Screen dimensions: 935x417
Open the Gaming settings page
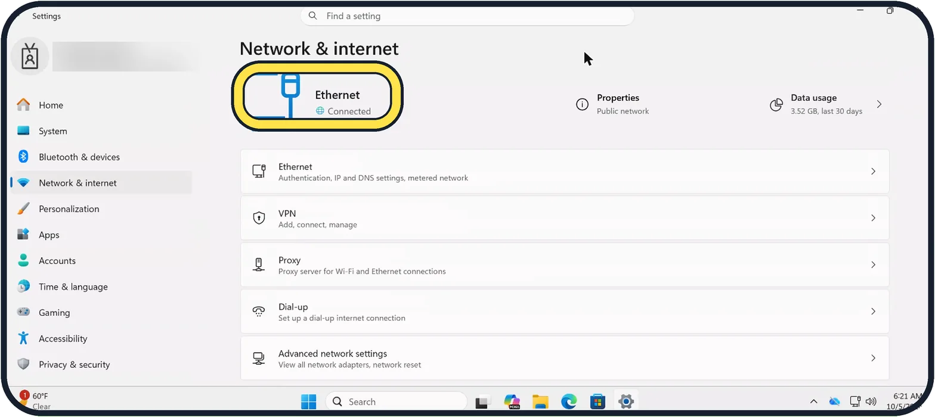tap(101, 312)
